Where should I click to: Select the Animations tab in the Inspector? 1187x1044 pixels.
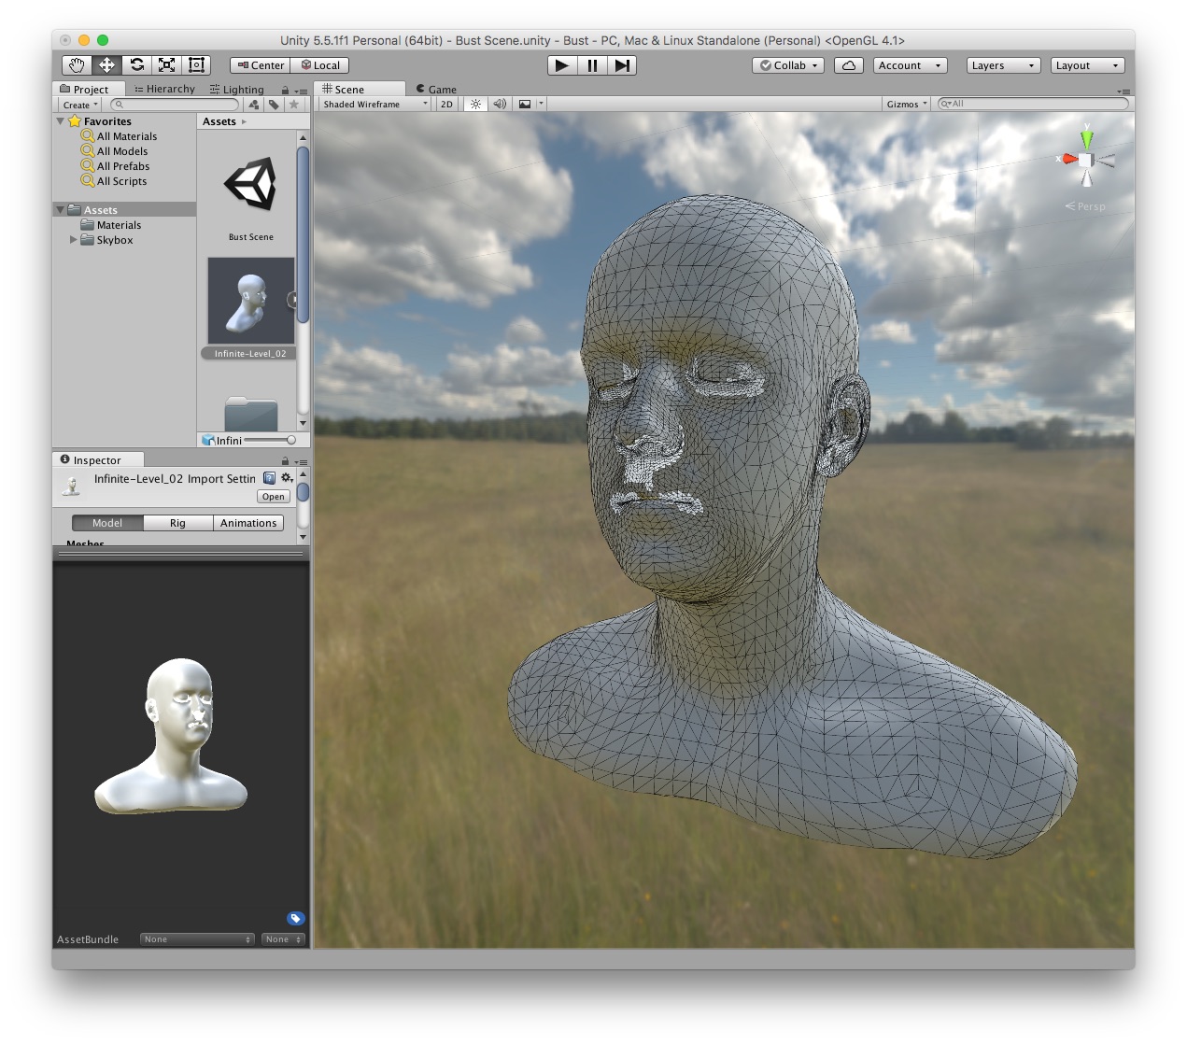247,523
